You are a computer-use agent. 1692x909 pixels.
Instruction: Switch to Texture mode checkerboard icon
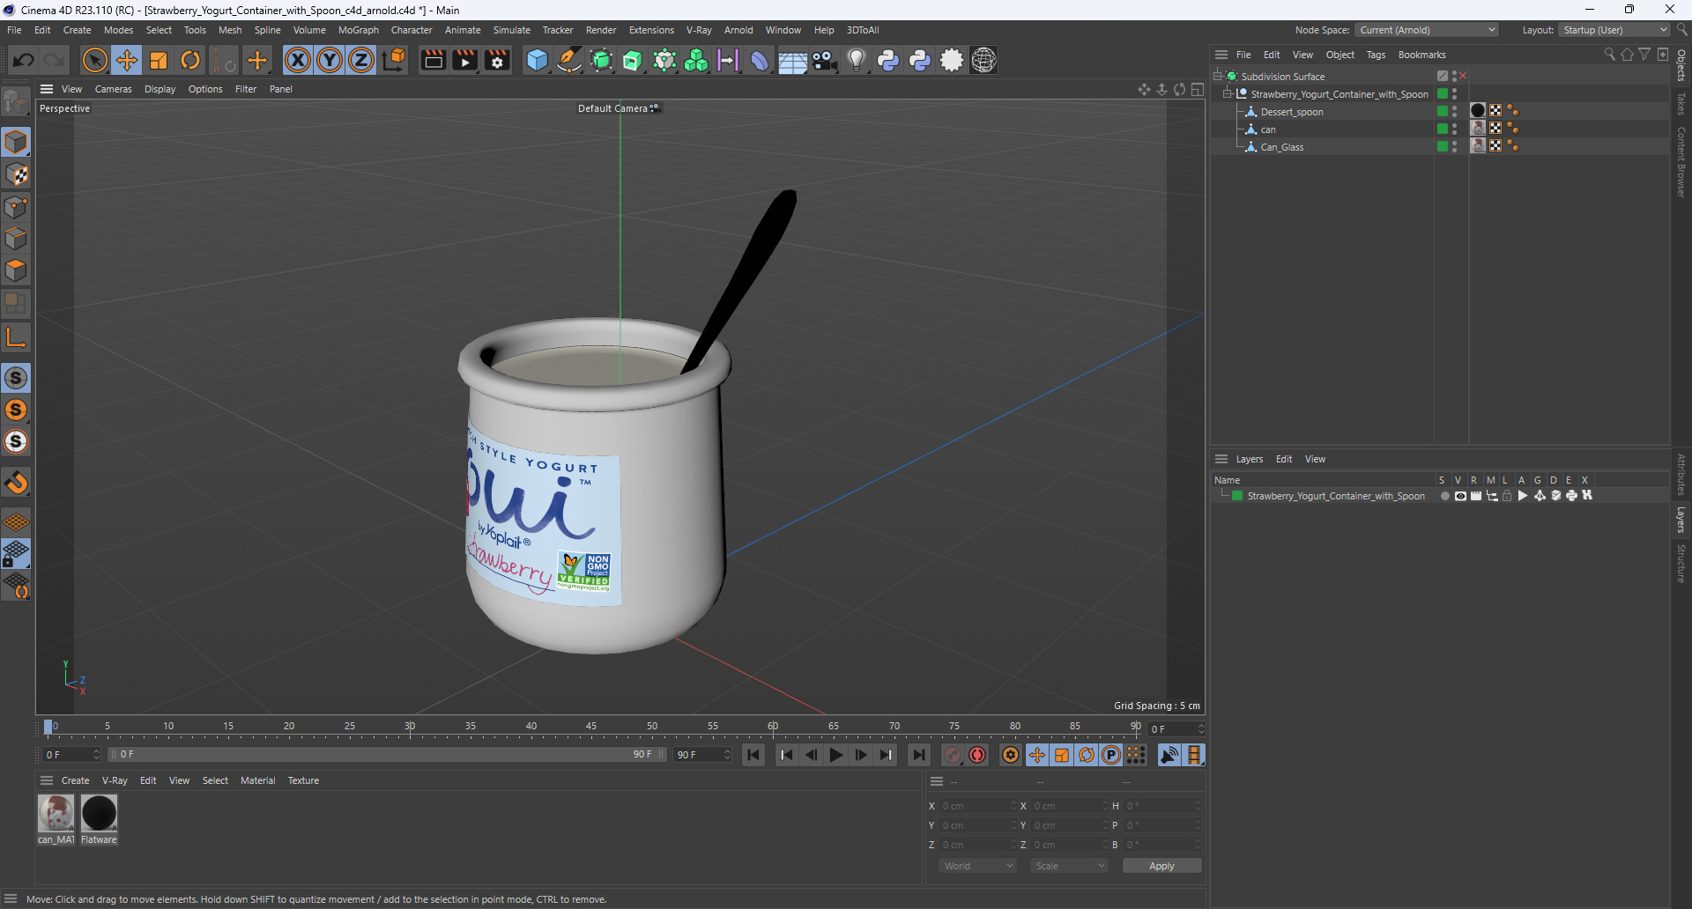point(16,175)
